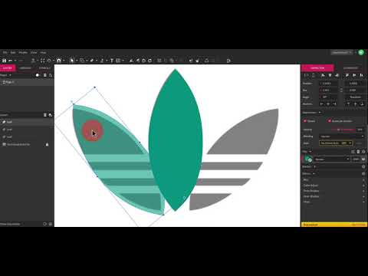Click the delete layer icon in Layers header
This screenshot has height=276, width=368.
click(x=45, y=115)
